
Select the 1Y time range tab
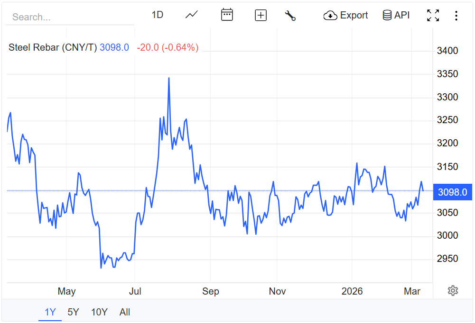coord(50,312)
